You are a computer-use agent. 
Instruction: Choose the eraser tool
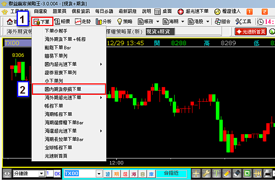[x=237, y=174]
